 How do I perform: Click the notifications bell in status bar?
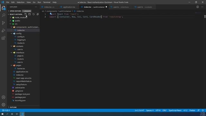coord(203,110)
